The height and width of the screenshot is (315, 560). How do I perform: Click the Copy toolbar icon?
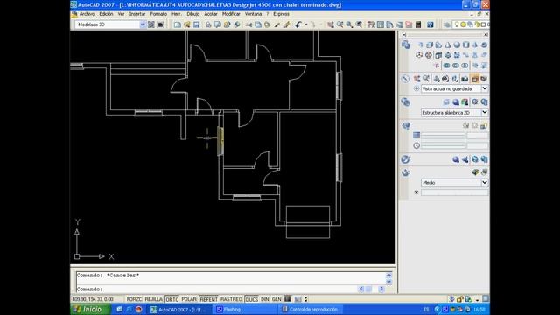pos(258,24)
